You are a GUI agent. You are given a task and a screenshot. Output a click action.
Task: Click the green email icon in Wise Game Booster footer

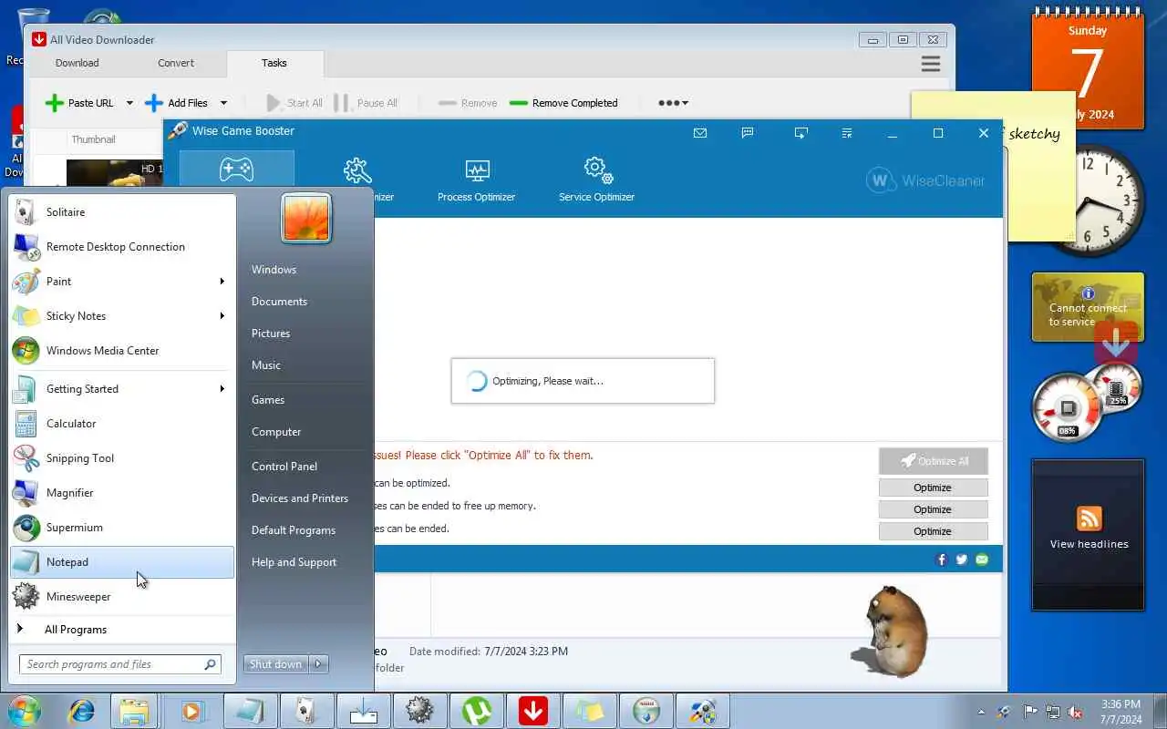click(982, 560)
